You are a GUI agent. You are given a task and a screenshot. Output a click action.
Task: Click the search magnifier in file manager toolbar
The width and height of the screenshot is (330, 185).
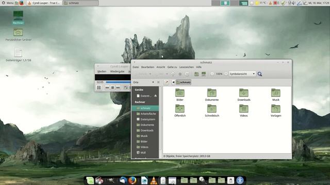click(260, 74)
